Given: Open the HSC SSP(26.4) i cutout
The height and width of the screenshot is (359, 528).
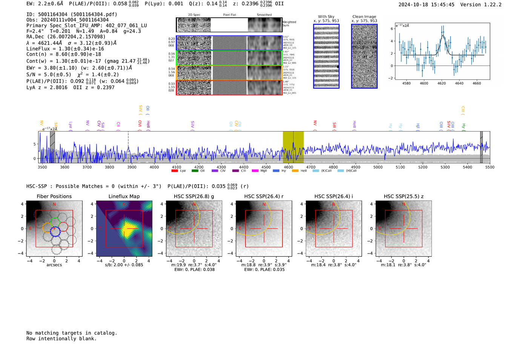Looking at the screenshot, I should pyautogui.click(x=334, y=229).
